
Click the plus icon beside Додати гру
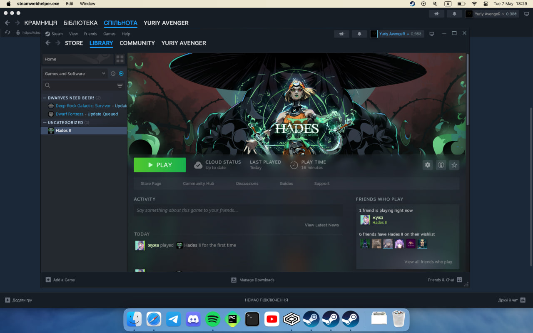point(7,300)
